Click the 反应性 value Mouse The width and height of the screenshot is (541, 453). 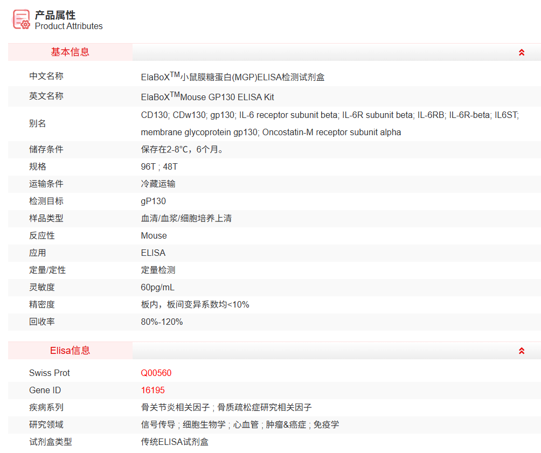(x=152, y=235)
